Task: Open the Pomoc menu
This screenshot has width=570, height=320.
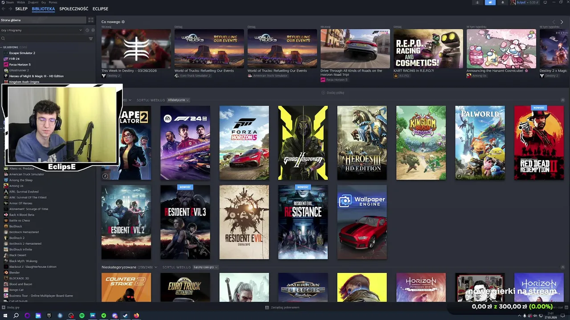Action: (53, 2)
